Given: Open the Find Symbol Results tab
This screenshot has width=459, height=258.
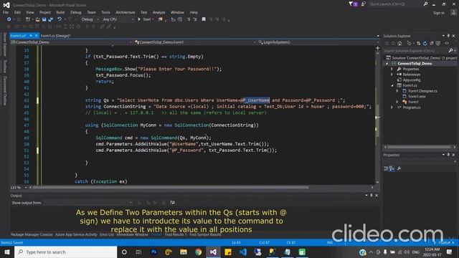Looking at the screenshot, I should 205,234.
